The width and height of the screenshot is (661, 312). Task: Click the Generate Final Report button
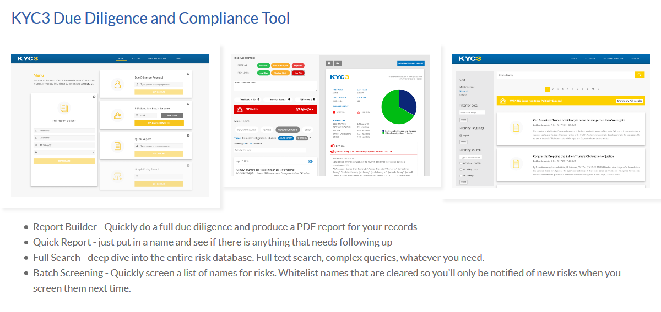[410, 63]
